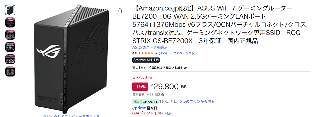Select the sixth thumbnail in the image list

point(10,72)
